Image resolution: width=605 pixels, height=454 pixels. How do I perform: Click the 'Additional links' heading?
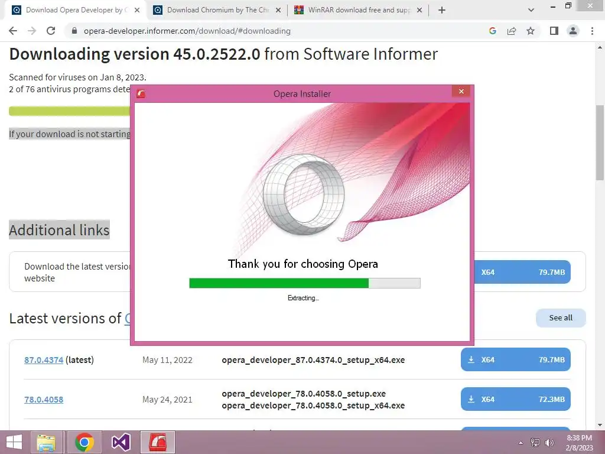coord(60,230)
